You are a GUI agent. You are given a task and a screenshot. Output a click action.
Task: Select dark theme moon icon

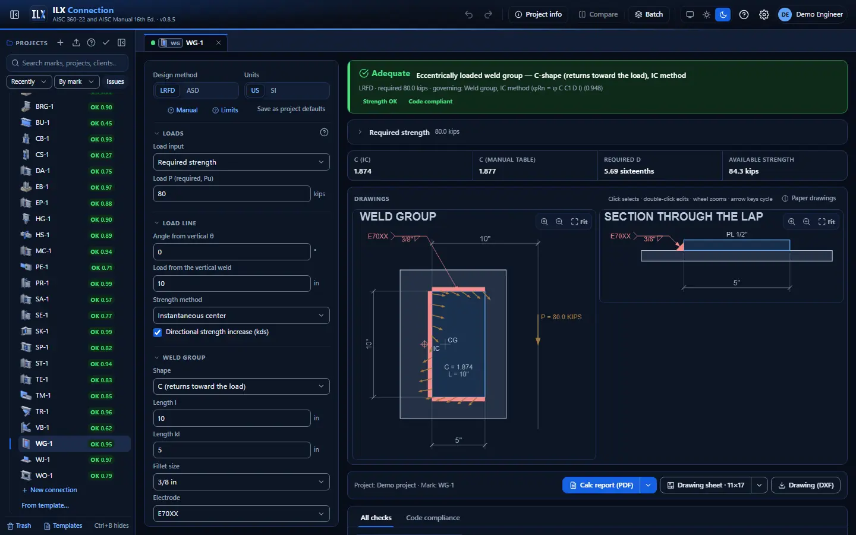point(723,14)
